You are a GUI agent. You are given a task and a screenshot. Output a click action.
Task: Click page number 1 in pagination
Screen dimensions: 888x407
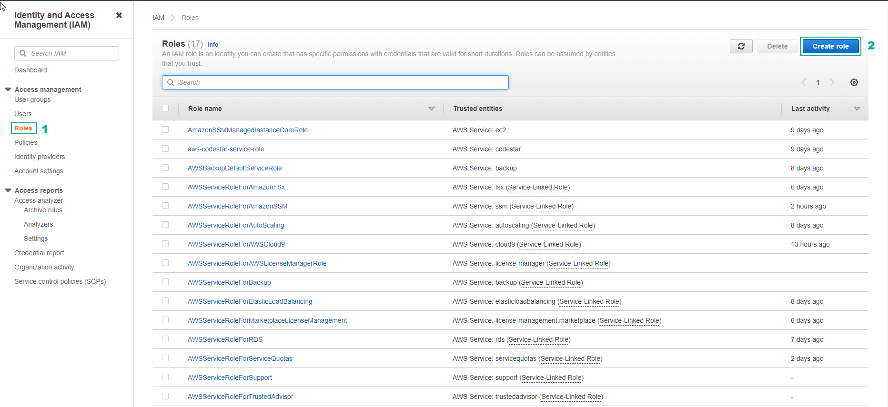pos(818,82)
